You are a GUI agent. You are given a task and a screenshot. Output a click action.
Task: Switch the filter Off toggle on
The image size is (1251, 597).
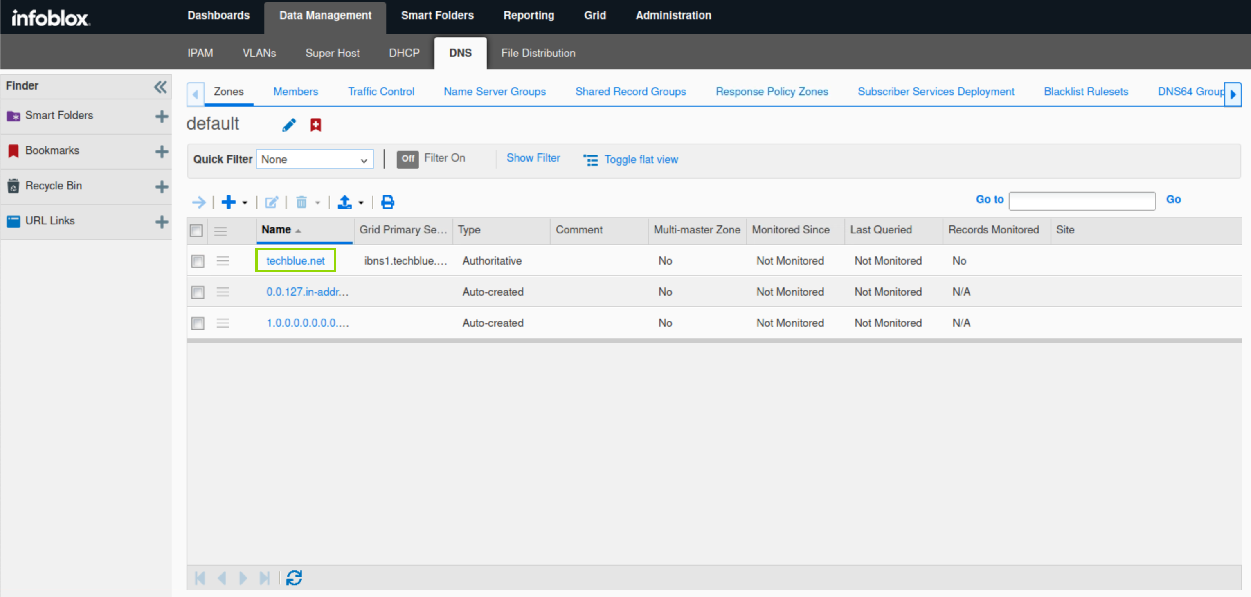[407, 159]
